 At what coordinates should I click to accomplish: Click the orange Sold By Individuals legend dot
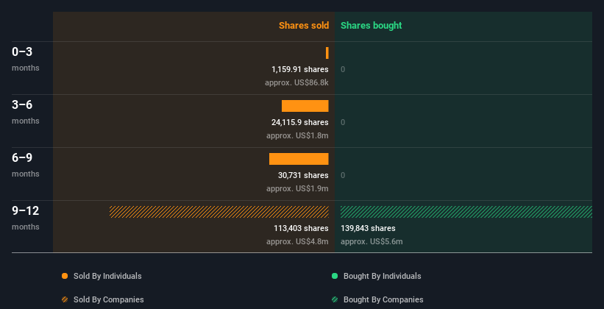tap(65, 276)
